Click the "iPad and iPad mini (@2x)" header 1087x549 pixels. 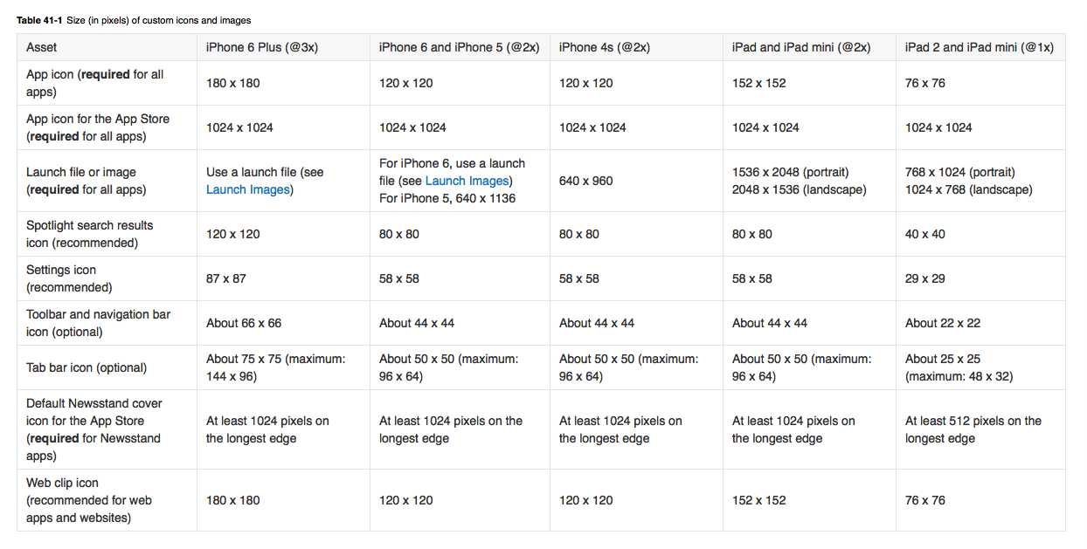point(800,47)
